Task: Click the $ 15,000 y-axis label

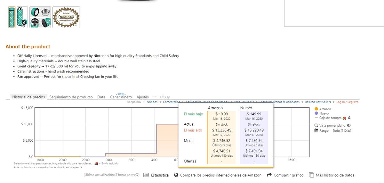Action: click(x=27, y=108)
